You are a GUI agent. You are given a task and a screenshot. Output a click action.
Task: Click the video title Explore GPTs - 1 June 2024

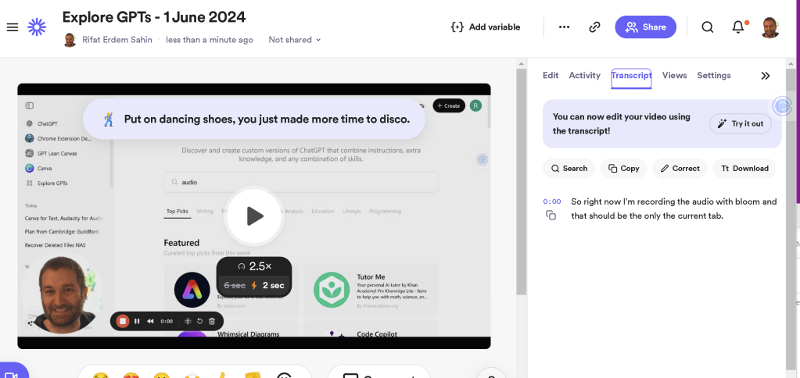coord(154,17)
